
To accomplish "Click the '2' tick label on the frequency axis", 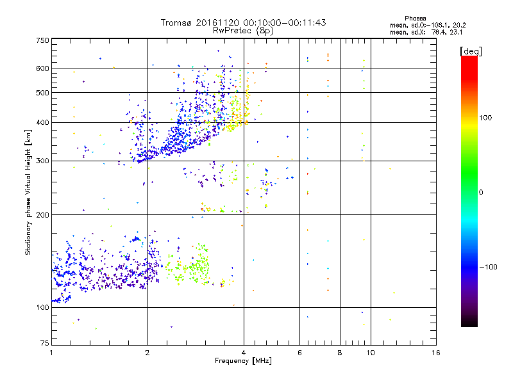I will pyautogui.click(x=147, y=353).
